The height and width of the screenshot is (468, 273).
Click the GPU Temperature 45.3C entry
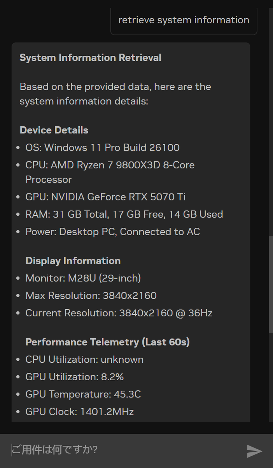click(x=83, y=395)
